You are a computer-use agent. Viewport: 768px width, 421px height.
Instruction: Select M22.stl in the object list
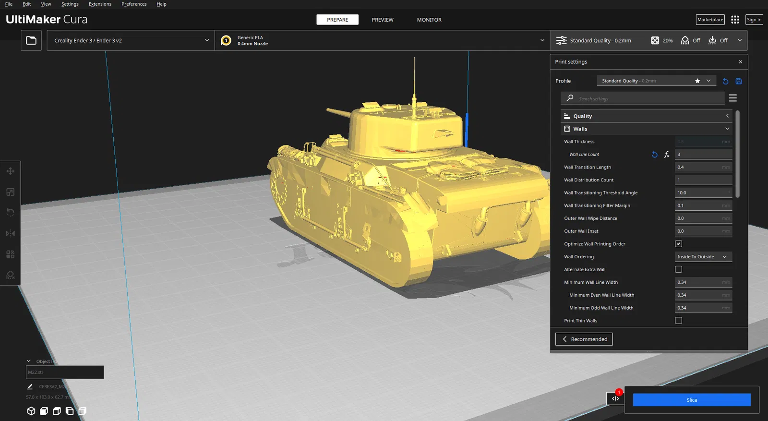[x=65, y=372]
